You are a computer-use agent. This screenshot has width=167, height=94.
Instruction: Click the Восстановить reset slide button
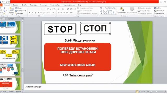[21, 11]
